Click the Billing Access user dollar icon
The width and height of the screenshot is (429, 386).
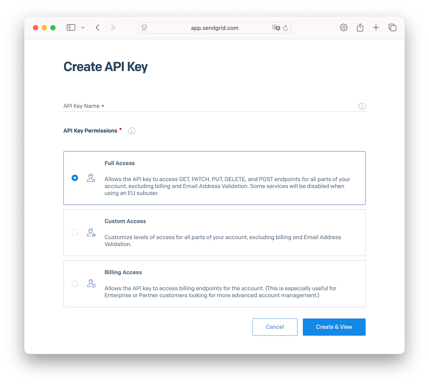(91, 283)
